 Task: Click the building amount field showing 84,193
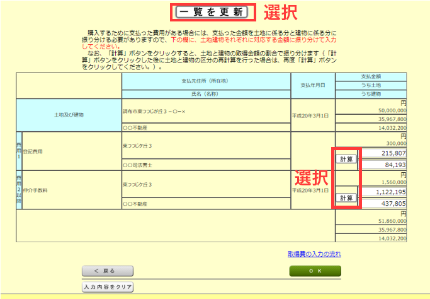tap(383, 166)
